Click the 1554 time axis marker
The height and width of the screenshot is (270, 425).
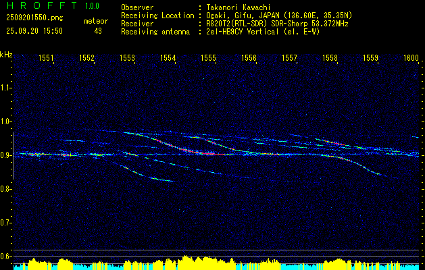168,57
